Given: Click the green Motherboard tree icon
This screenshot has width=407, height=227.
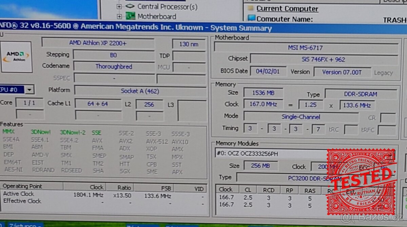Looking at the screenshot, I should point(131,16).
